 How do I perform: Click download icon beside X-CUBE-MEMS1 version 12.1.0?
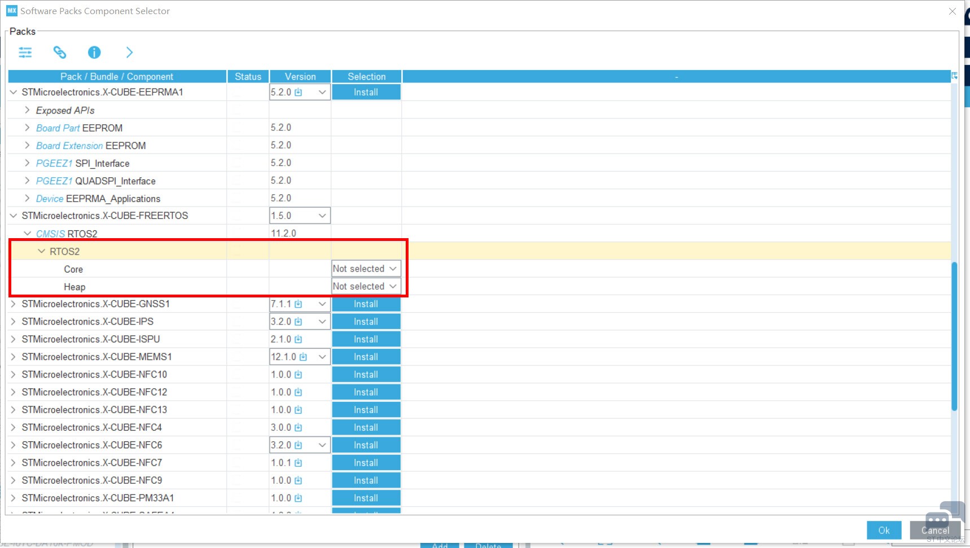pyautogui.click(x=304, y=357)
